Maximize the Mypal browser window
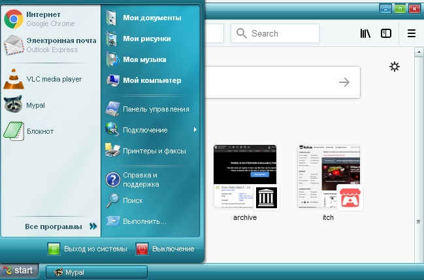This screenshot has height=280, width=424. (x=400, y=9)
